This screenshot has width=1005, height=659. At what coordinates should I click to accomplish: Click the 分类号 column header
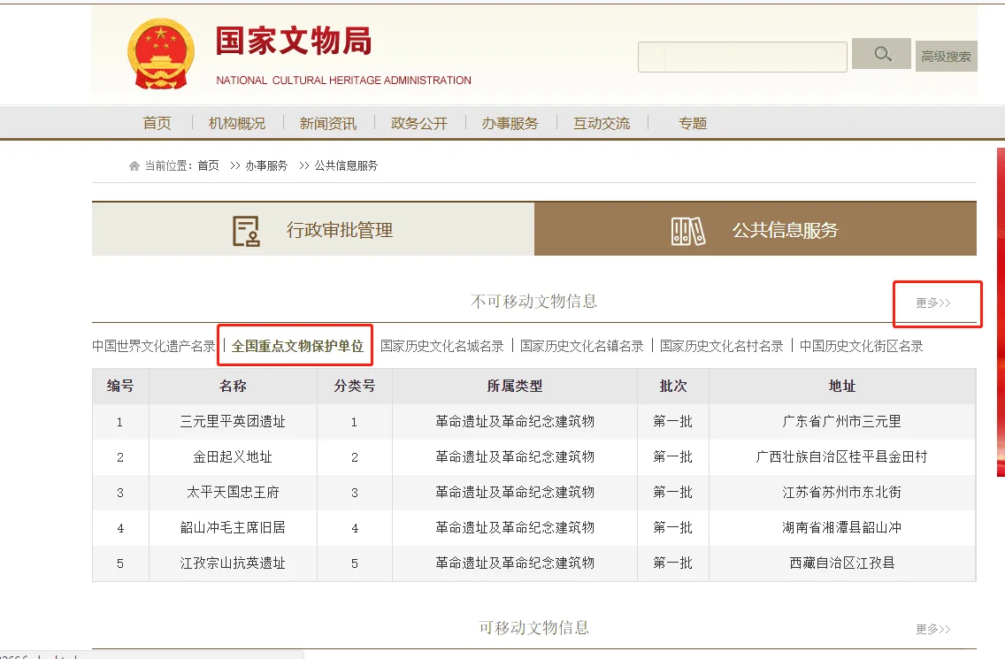coord(355,386)
